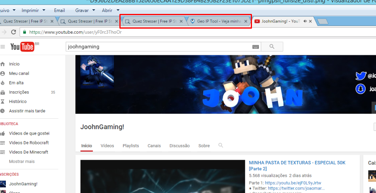Play the featured video thumbnail

coord(163,176)
